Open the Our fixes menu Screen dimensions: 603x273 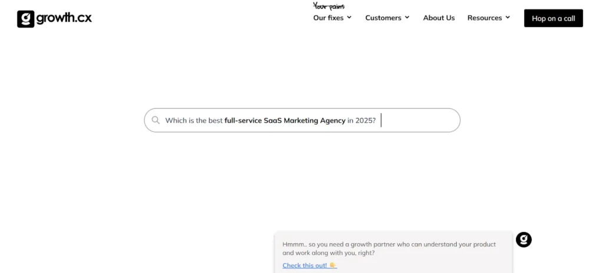pos(328,18)
